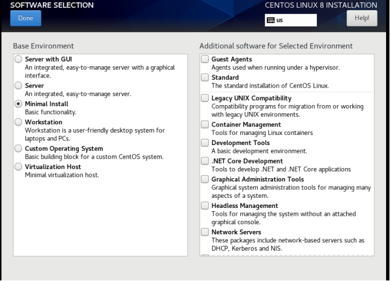This screenshot has width=390, height=281.
Task: Click the 'Graphical Administration Tools' label text
Action: pyautogui.click(x=258, y=179)
